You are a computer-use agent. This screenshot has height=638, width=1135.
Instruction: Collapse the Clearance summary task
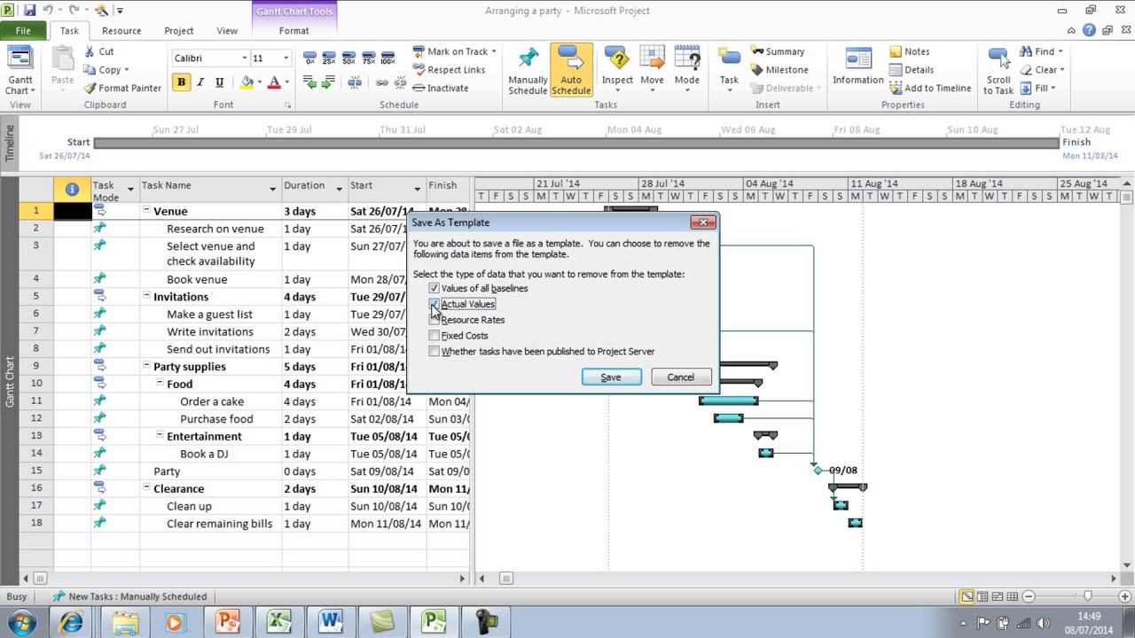tap(147, 488)
